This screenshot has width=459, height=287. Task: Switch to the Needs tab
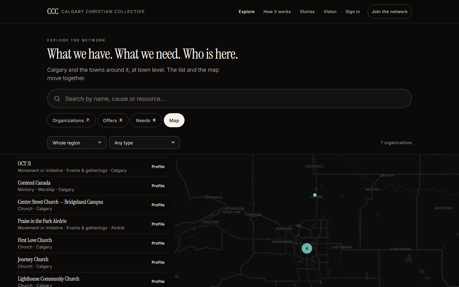(x=146, y=120)
